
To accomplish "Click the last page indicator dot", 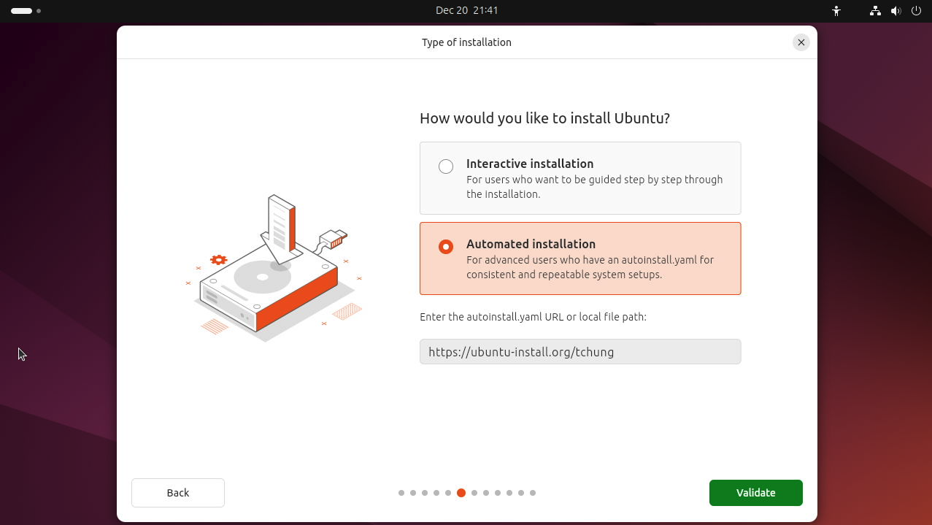I will 533,493.
